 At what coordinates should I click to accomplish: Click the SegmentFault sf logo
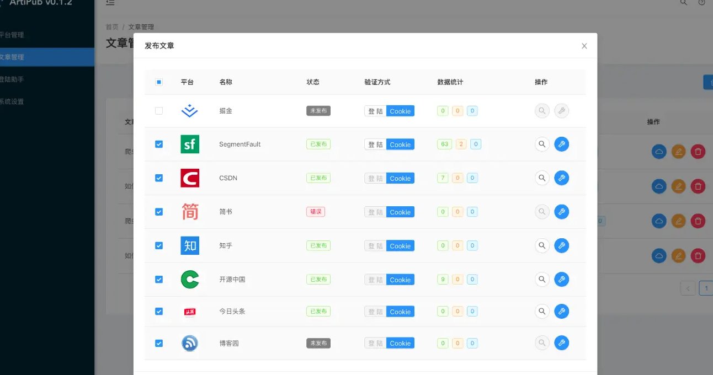[x=190, y=144]
